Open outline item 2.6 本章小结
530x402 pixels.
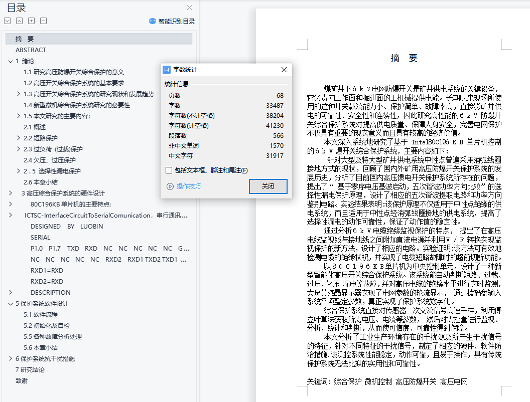pos(41,182)
